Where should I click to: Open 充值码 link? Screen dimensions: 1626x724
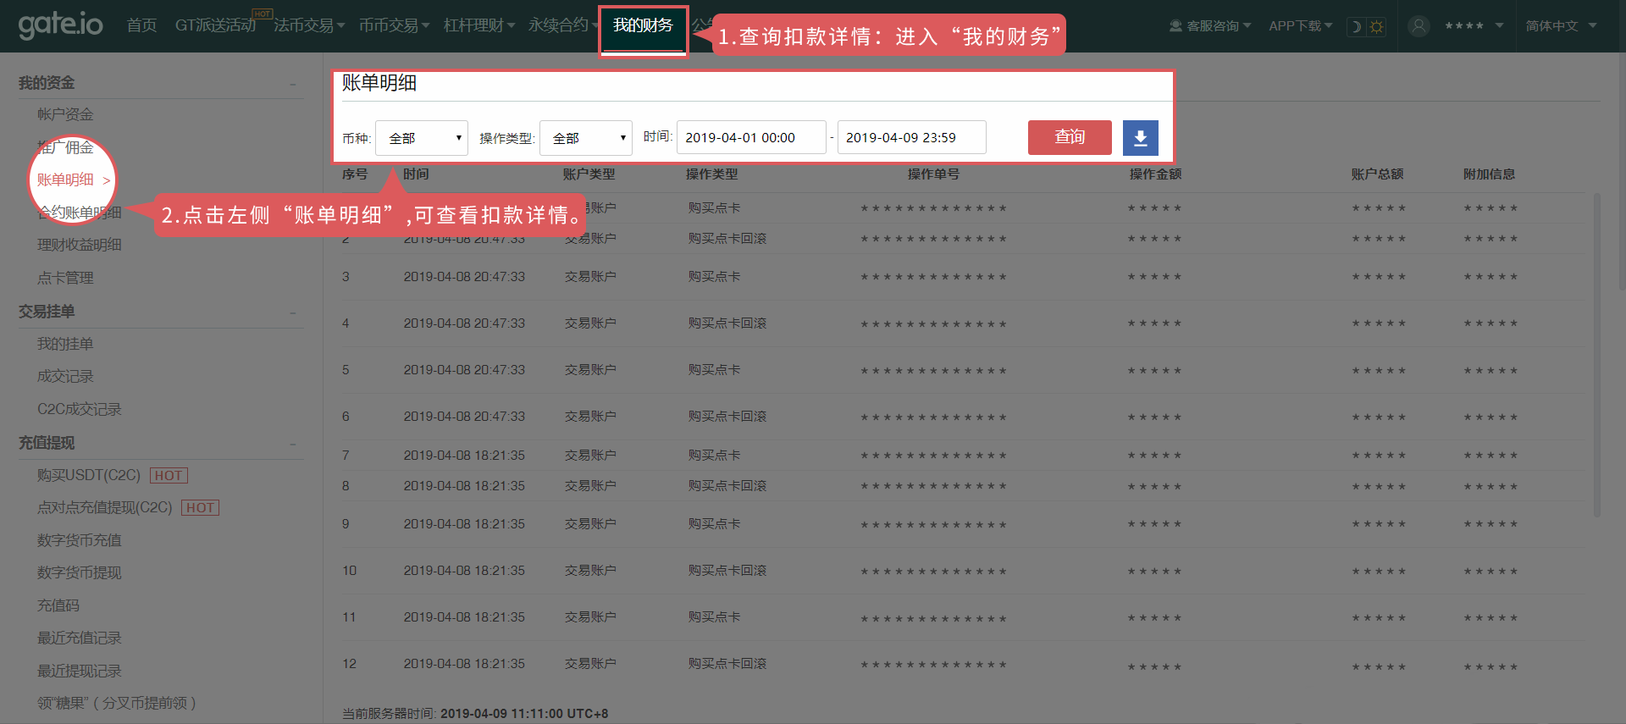[x=58, y=605]
